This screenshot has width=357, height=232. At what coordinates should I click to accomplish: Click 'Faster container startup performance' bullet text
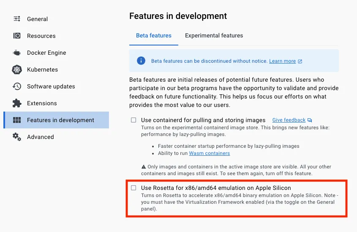point(229,146)
